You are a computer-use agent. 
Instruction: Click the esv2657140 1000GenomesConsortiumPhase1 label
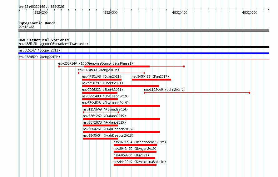click(96, 63)
